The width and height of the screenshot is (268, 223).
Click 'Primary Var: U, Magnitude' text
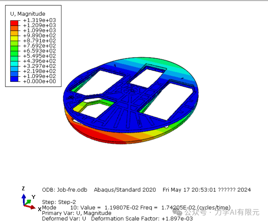77,213
